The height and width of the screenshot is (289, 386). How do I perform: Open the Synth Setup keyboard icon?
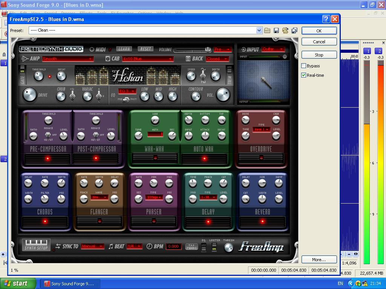(x=36, y=245)
